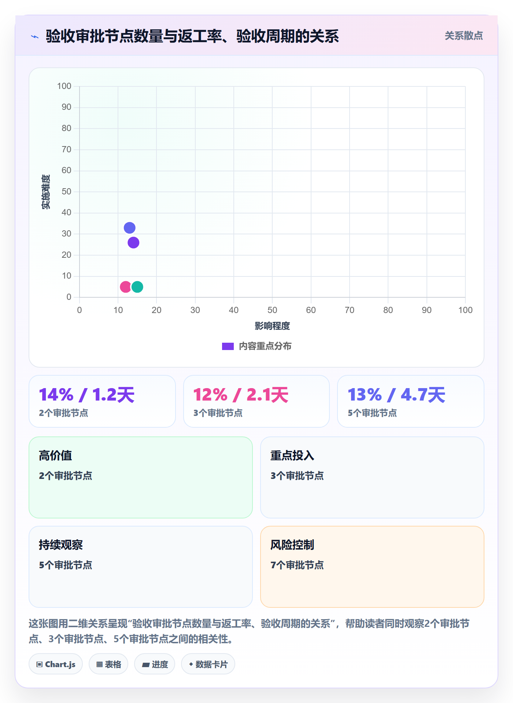
Task: Click 2个审批节点 under the 14% stat
Action: coord(63,413)
